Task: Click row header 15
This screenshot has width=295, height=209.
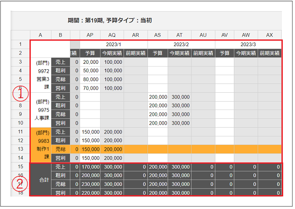Action: pos(20,167)
